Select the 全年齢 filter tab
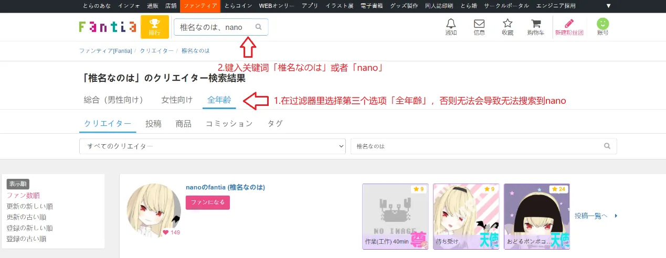This screenshot has width=666, height=258. pyautogui.click(x=219, y=100)
